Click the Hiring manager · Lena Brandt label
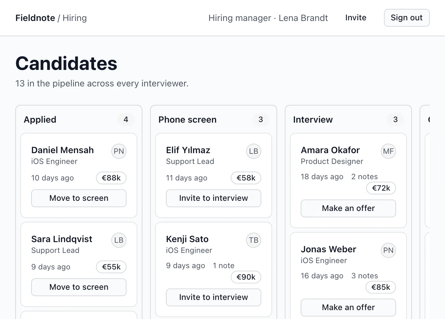Screen dimensions: 445x319 pos(268,18)
